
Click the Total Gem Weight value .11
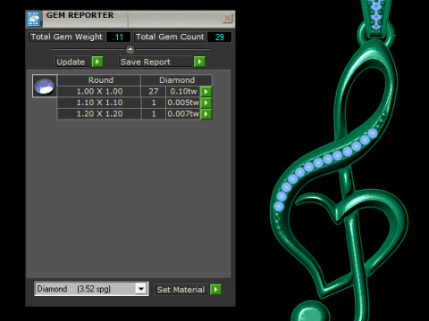click(119, 37)
